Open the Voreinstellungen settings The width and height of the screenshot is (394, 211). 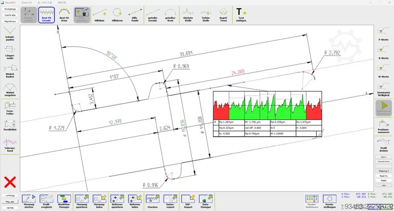point(329,201)
